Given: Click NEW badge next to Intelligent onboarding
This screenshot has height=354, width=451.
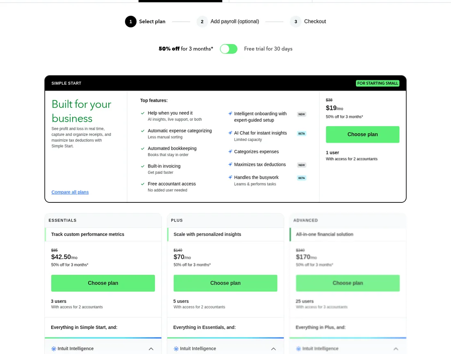Looking at the screenshot, I should coord(301,114).
